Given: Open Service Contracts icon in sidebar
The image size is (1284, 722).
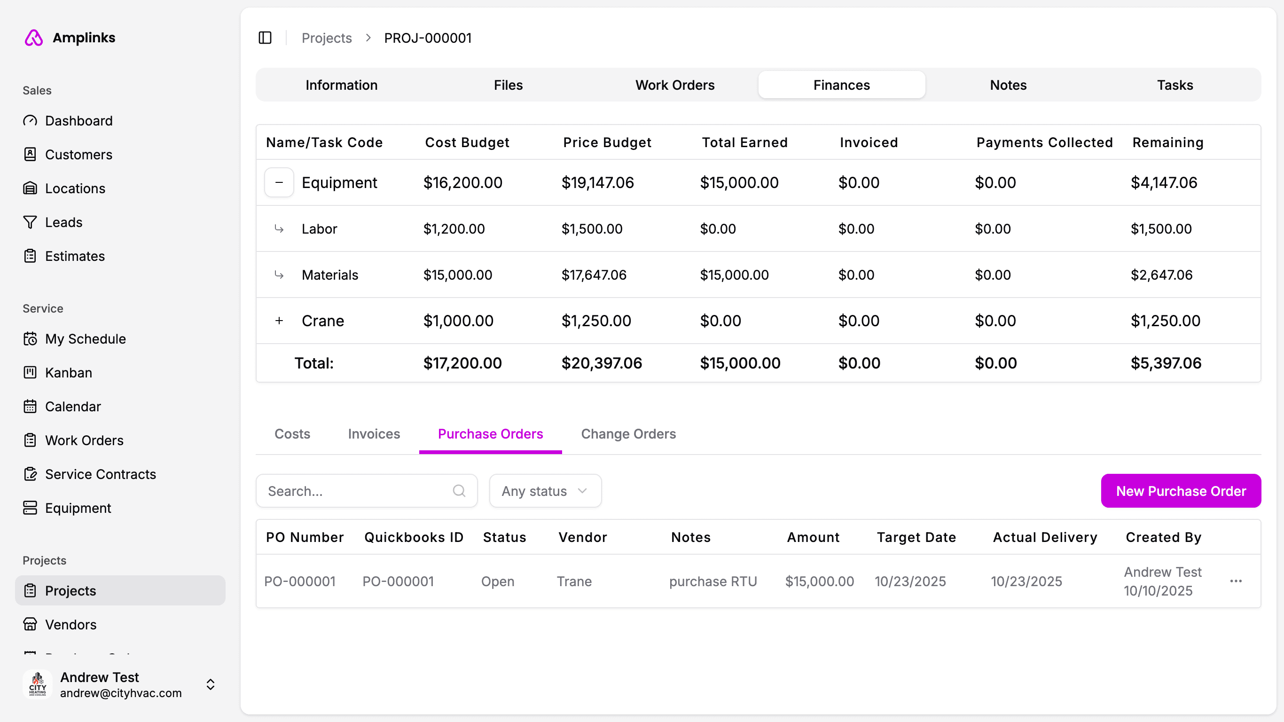Looking at the screenshot, I should point(30,474).
